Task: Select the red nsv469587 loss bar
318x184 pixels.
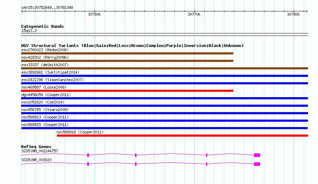Action: click(127, 91)
